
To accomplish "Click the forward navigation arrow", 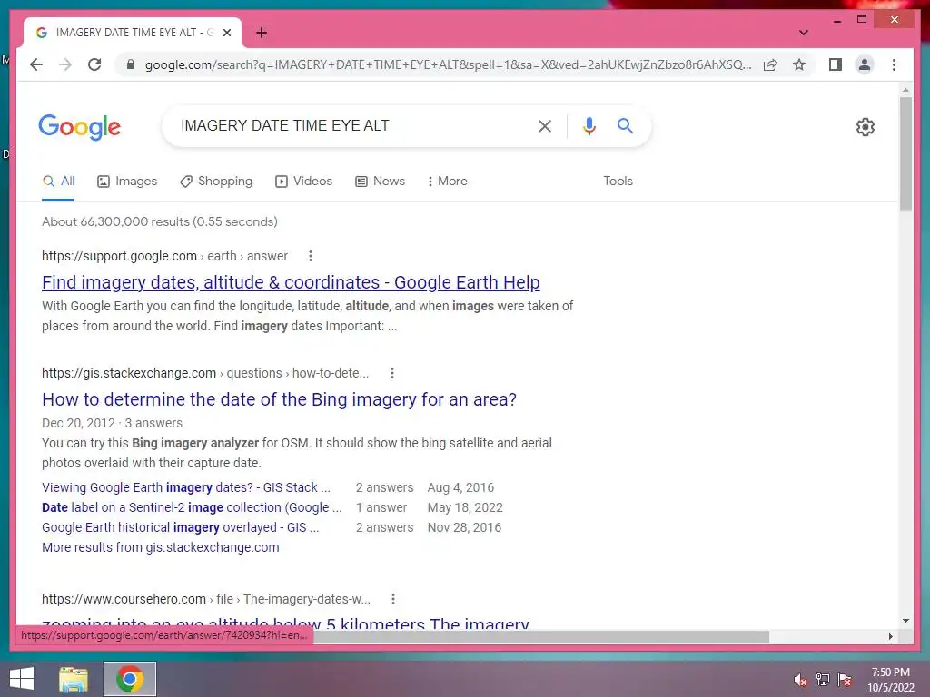I will pyautogui.click(x=65, y=64).
